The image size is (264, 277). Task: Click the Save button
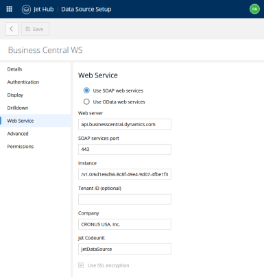[35, 29]
